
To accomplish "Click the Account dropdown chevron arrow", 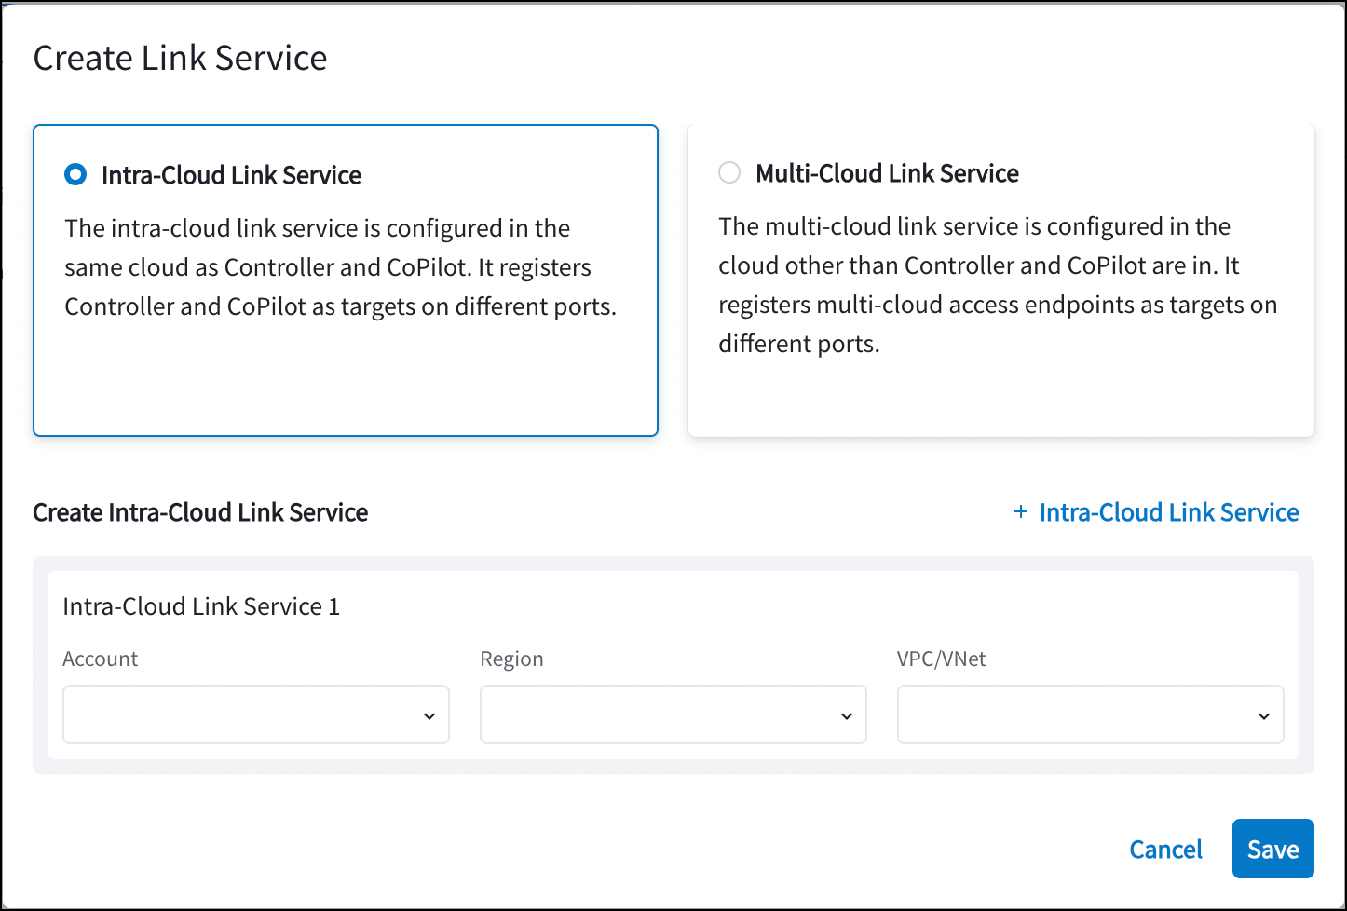I will pyautogui.click(x=429, y=715).
